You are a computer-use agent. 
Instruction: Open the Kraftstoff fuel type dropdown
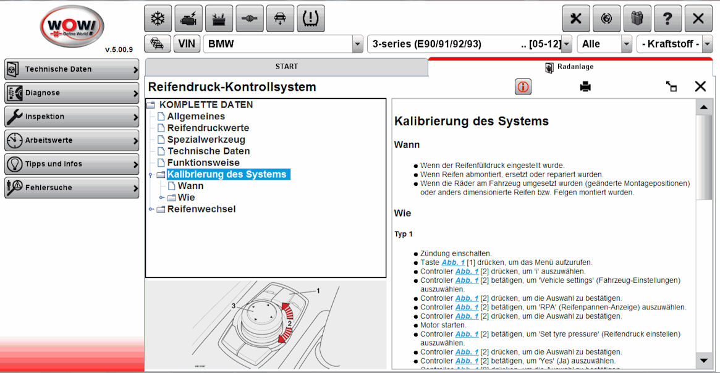708,44
